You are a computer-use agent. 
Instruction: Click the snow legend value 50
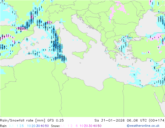point(99,126)
